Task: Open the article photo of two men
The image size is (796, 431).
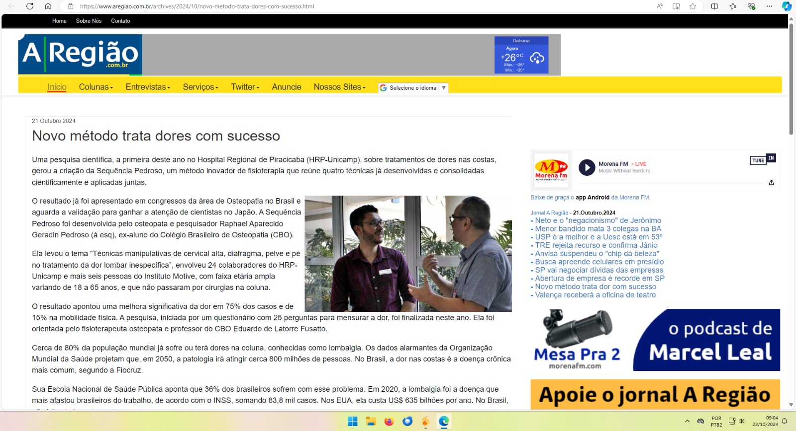Action: click(408, 254)
